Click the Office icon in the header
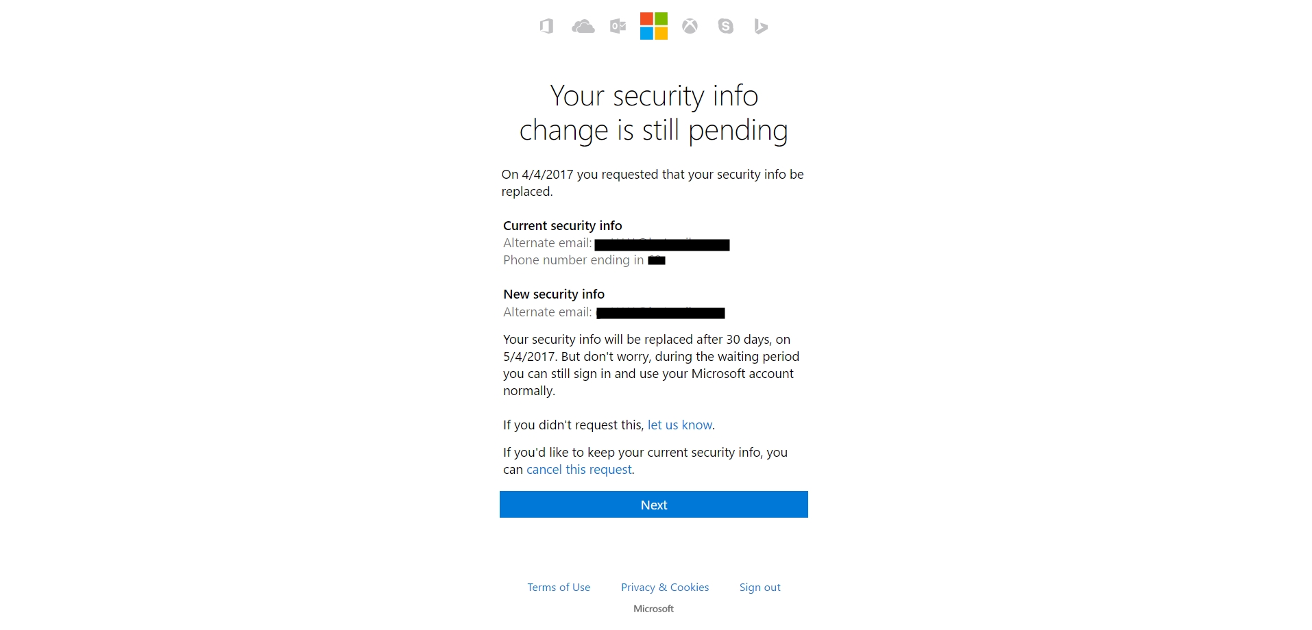This screenshot has height=630, width=1312. (x=546, y=27)
